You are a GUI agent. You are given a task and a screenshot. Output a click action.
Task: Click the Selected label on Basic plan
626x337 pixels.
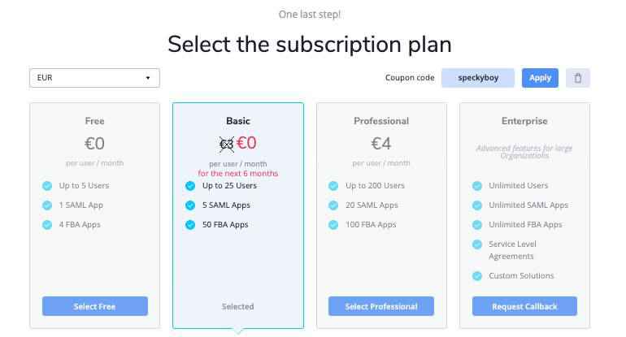tap(238, 306)
